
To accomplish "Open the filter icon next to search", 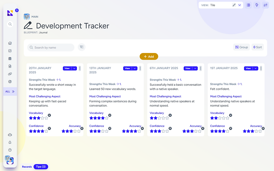I will point(82,47).
